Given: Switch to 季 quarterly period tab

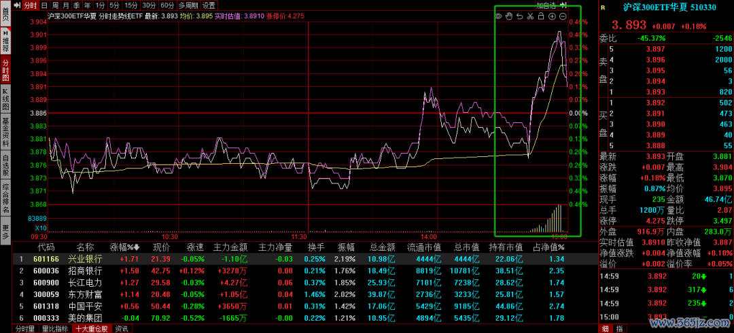Looking at the screenshot, I should click(77, 5).
